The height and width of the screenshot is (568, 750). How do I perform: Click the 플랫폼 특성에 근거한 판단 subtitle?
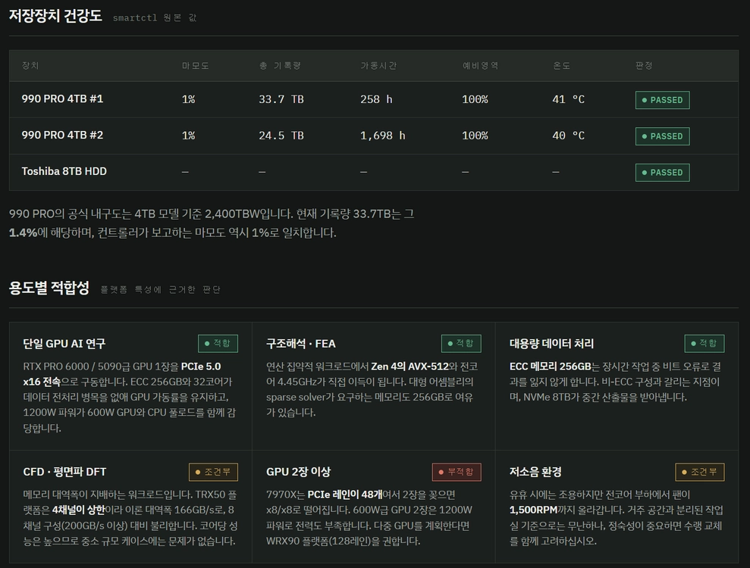[x=160, y=289]
